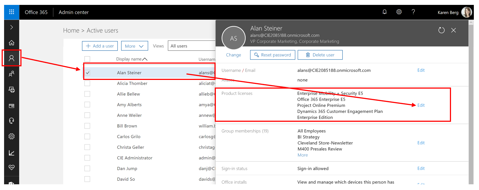This screenshot has height=190, width=479.
Task: Open the Support headset icon in the sidebar
Action: tap(11, 121)
